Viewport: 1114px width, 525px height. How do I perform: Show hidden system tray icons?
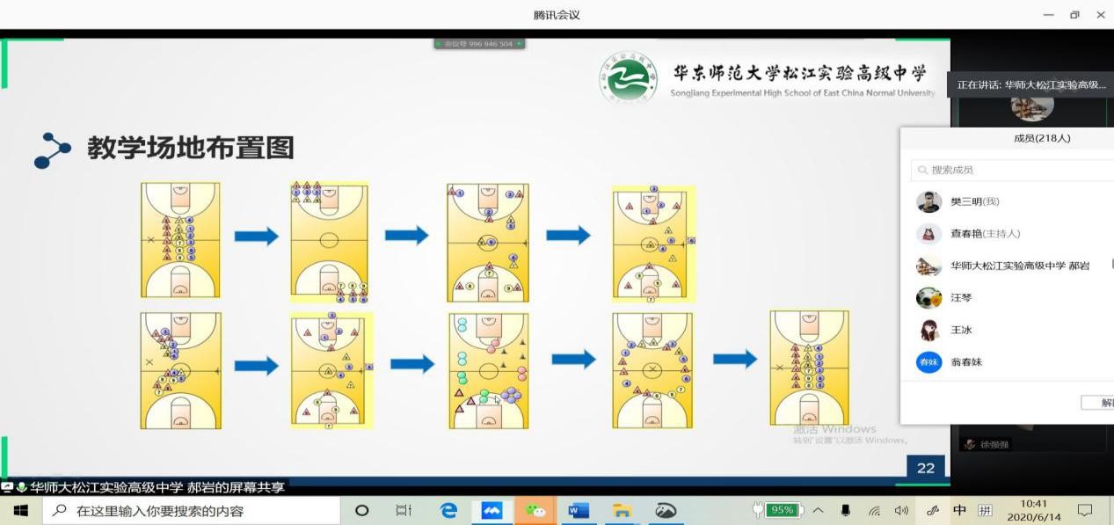pyautogui.click(x=818, y=510)
